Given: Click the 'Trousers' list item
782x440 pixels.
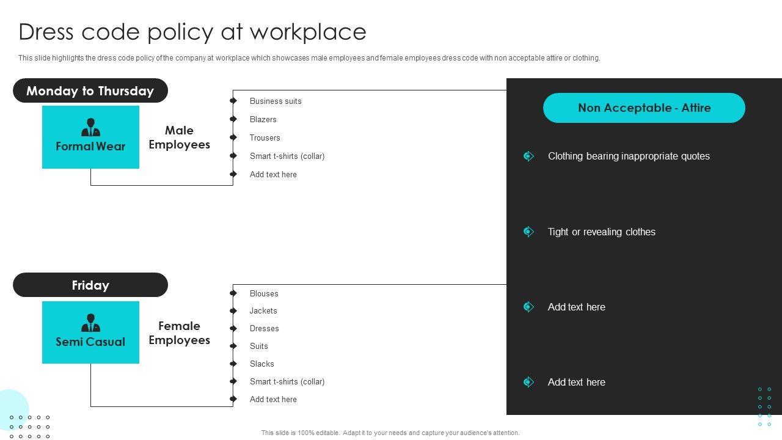Looking at the screenshot, I should [x=265, y=137].
